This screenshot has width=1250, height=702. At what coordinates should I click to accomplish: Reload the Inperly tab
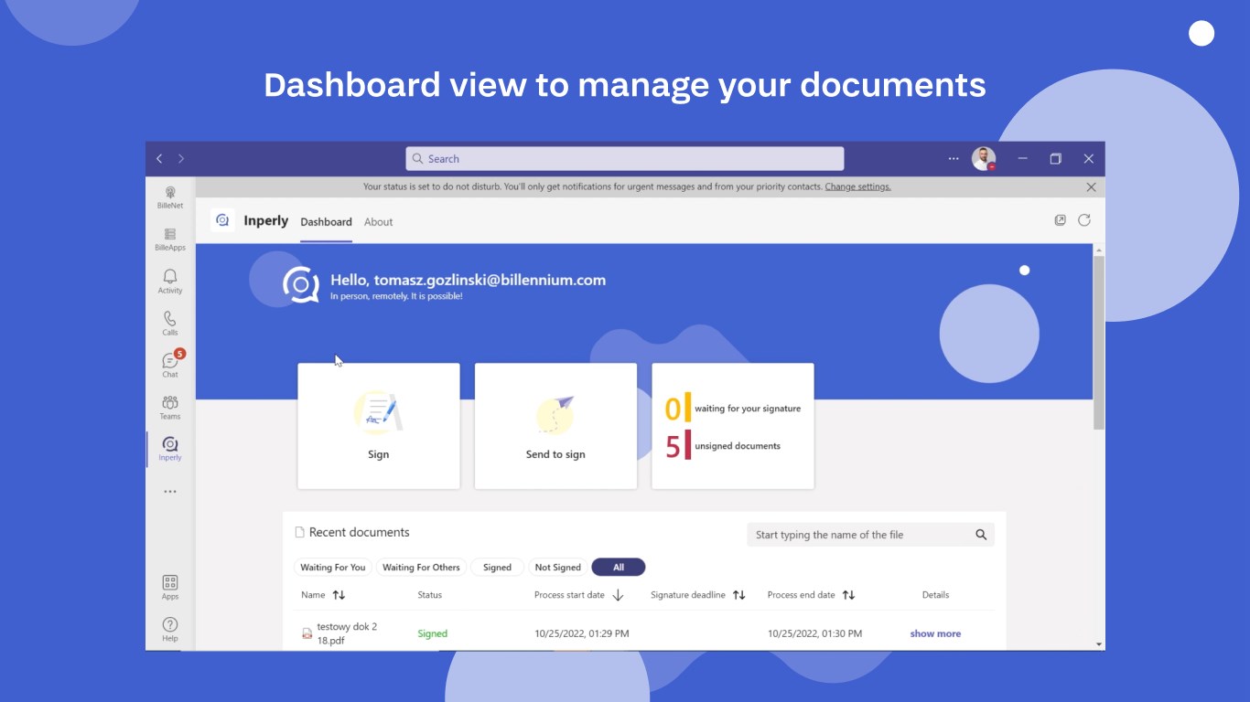tap(1084, 220)
